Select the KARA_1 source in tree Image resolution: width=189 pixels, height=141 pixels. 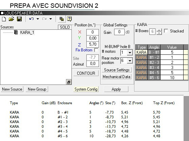(27, 32)
